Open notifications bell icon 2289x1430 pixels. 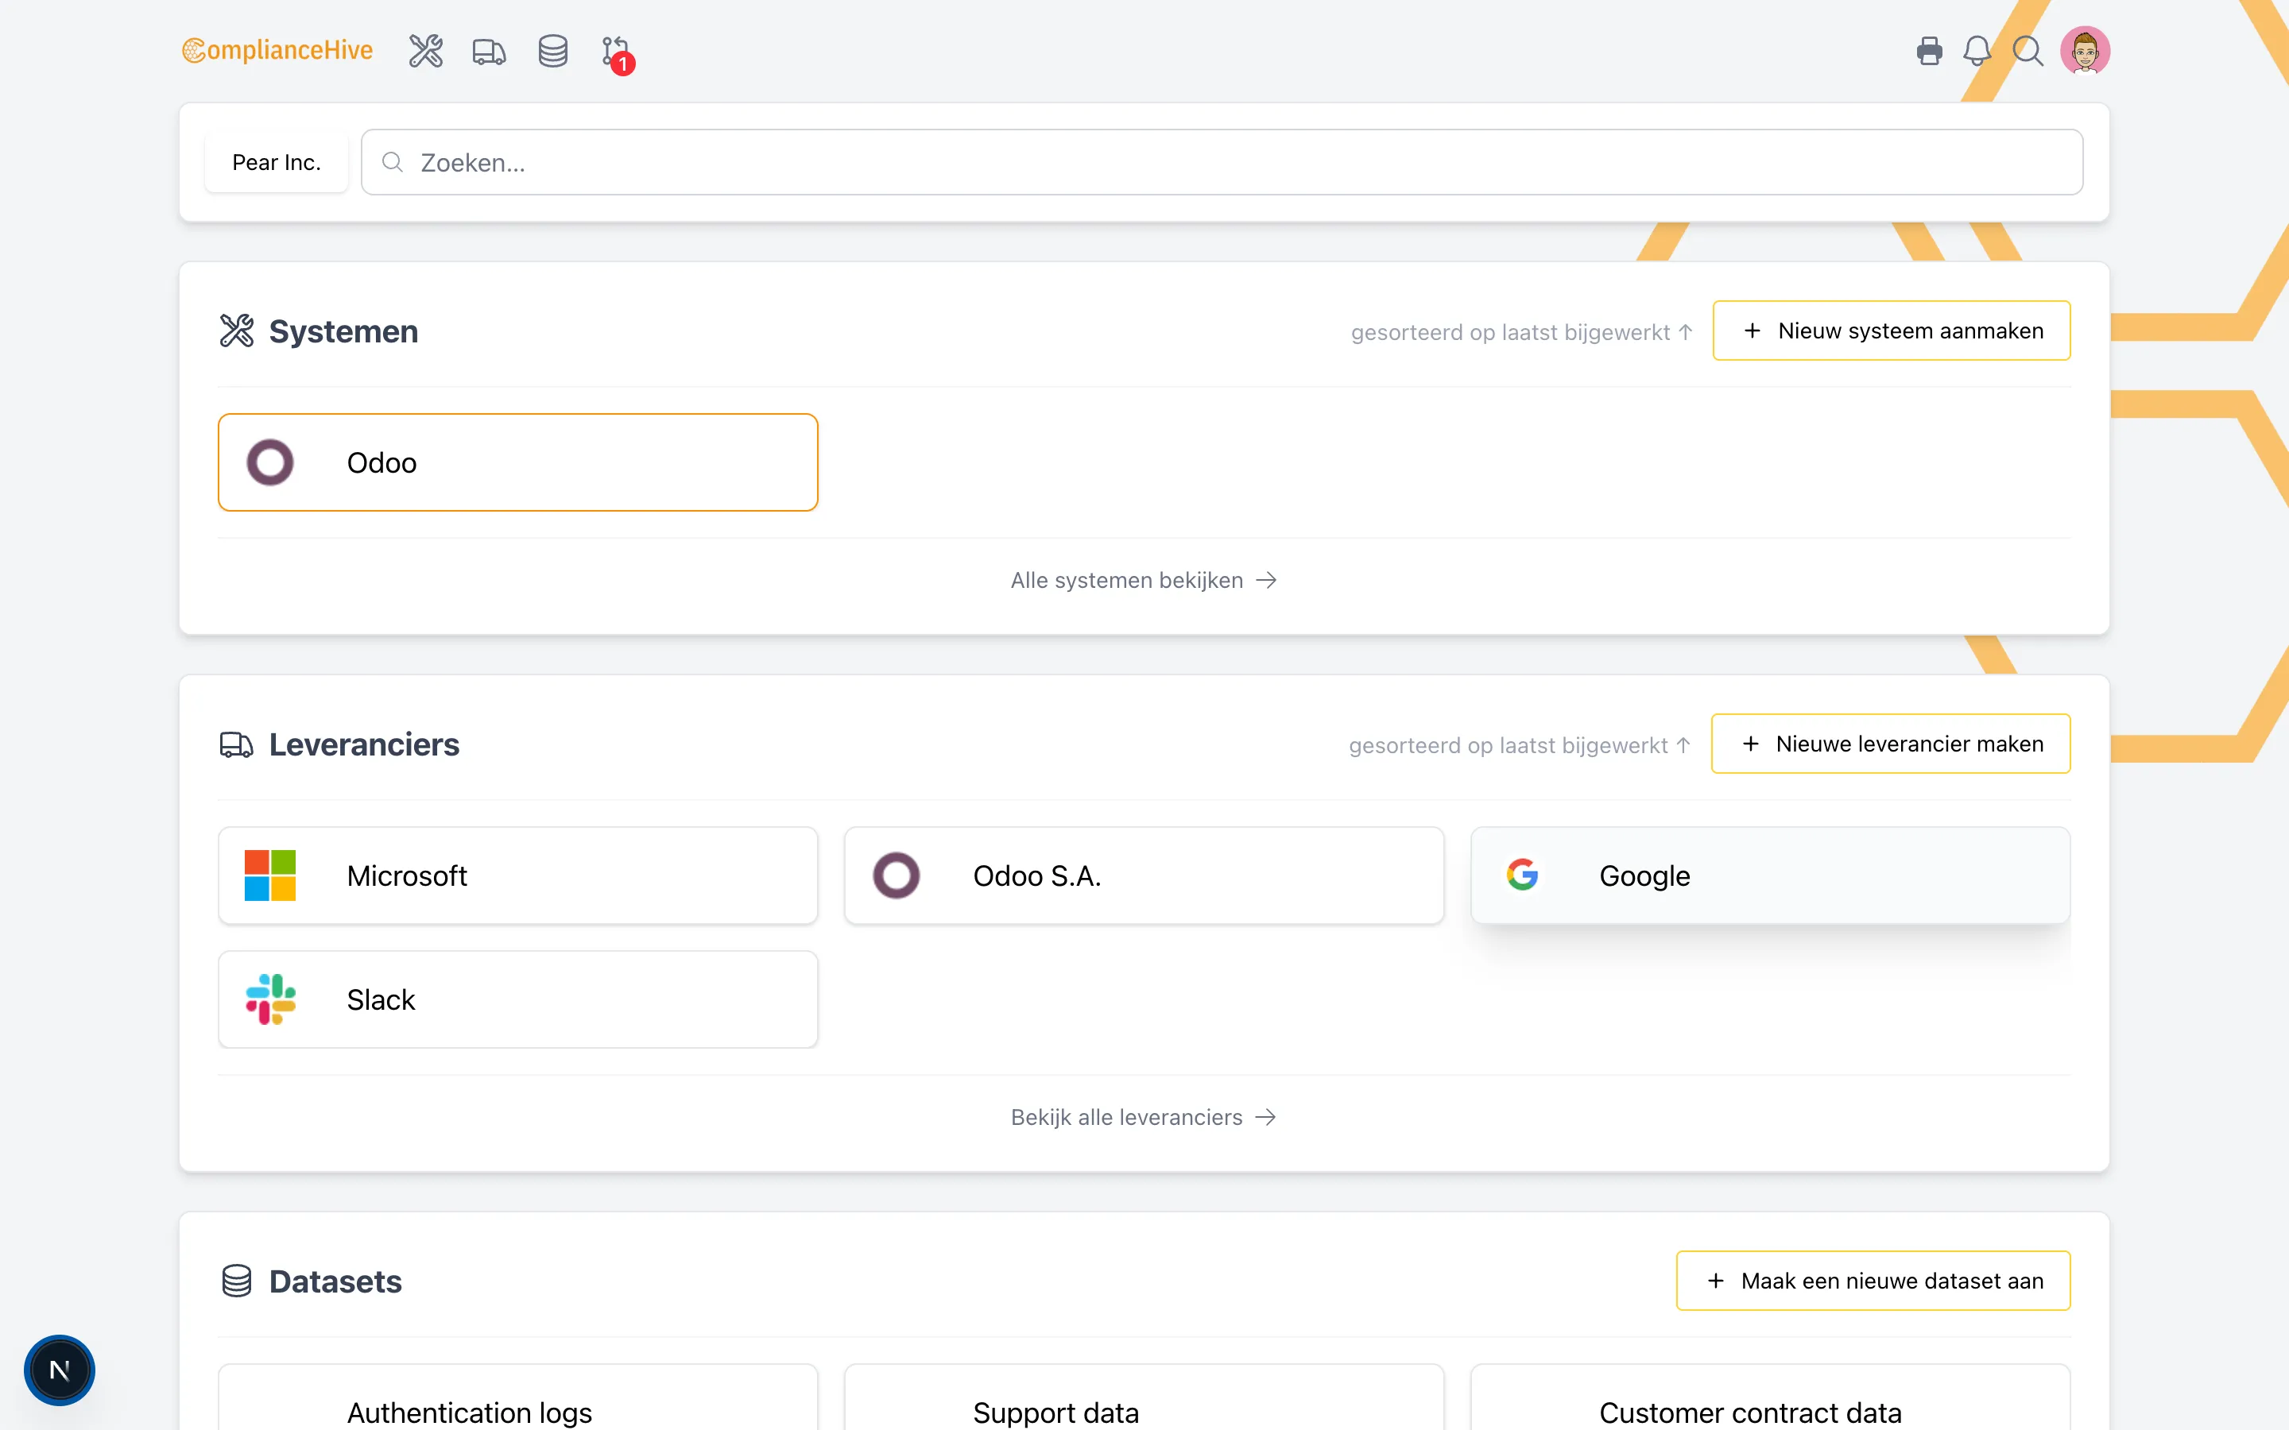[1977, 51]
